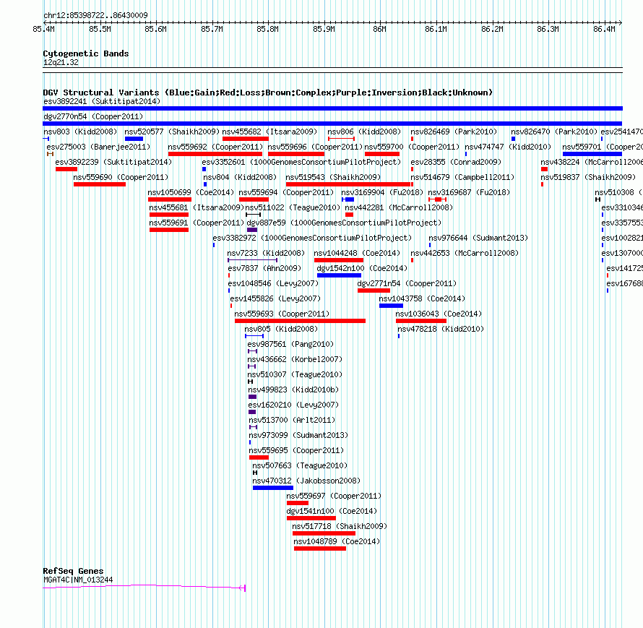Image resolution: width=643 pixels, height=628 pixels.
Task: Select nsv514679 (Campbell2011) label
Action: click(x=462, y=177)
